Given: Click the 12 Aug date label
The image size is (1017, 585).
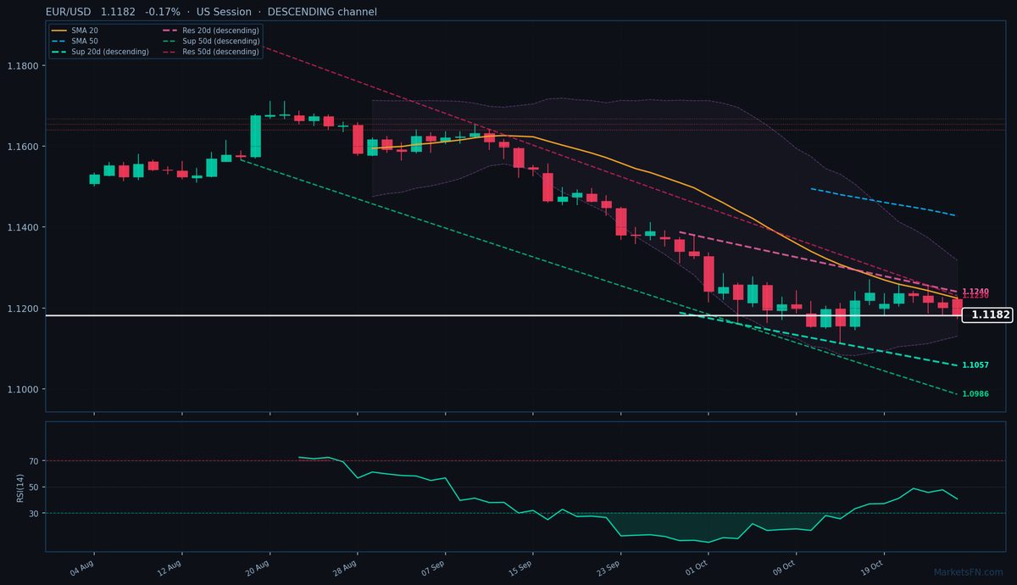Looking at the screenshot, I should 170,567.
